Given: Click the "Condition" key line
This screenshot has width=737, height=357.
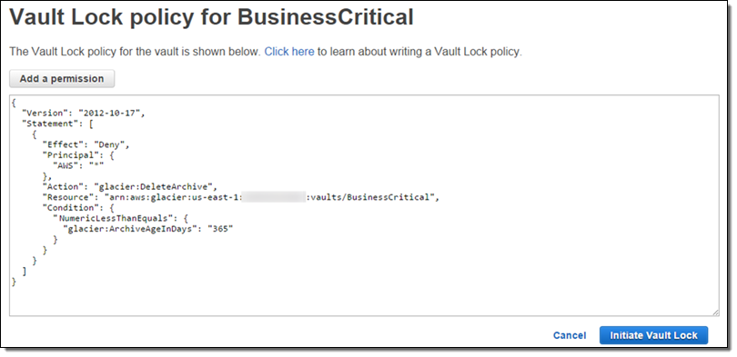Looking at the screenshot, I should [x=78, y=207].
